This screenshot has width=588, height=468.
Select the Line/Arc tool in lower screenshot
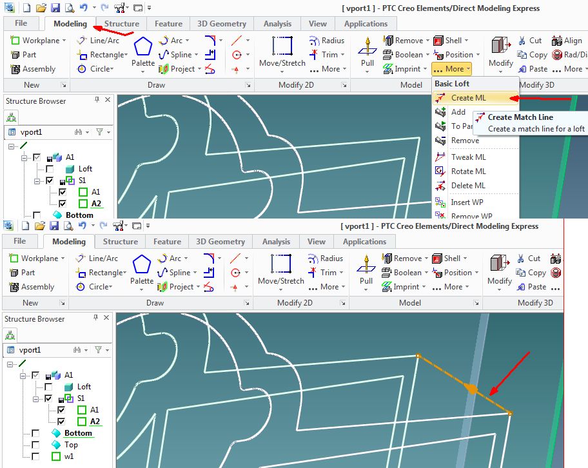pos(96,258)
